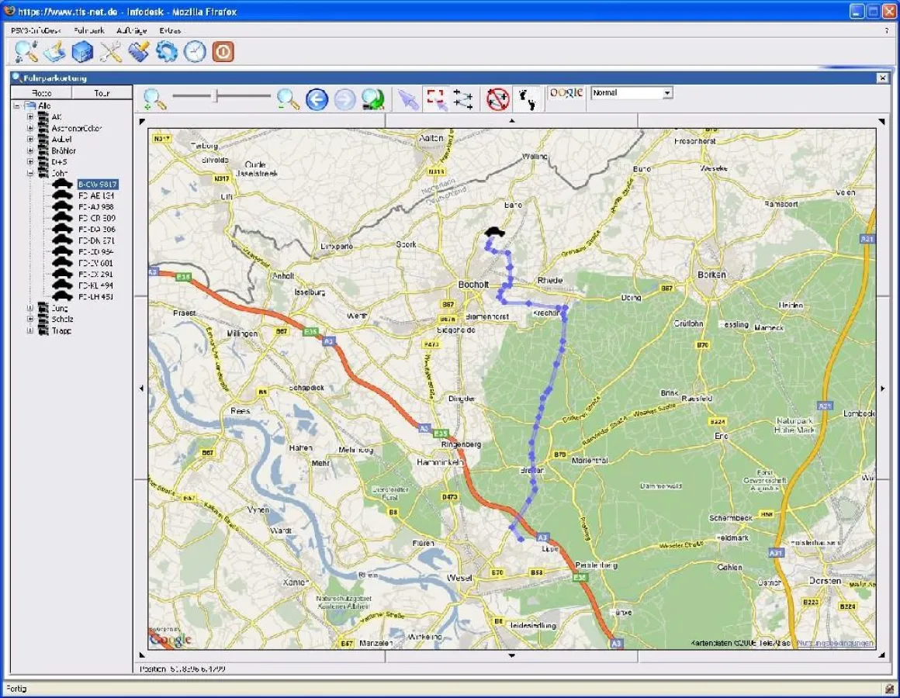Toggle the crossed-out route points button
900x698 pixels.
click(x=497, y=98)
